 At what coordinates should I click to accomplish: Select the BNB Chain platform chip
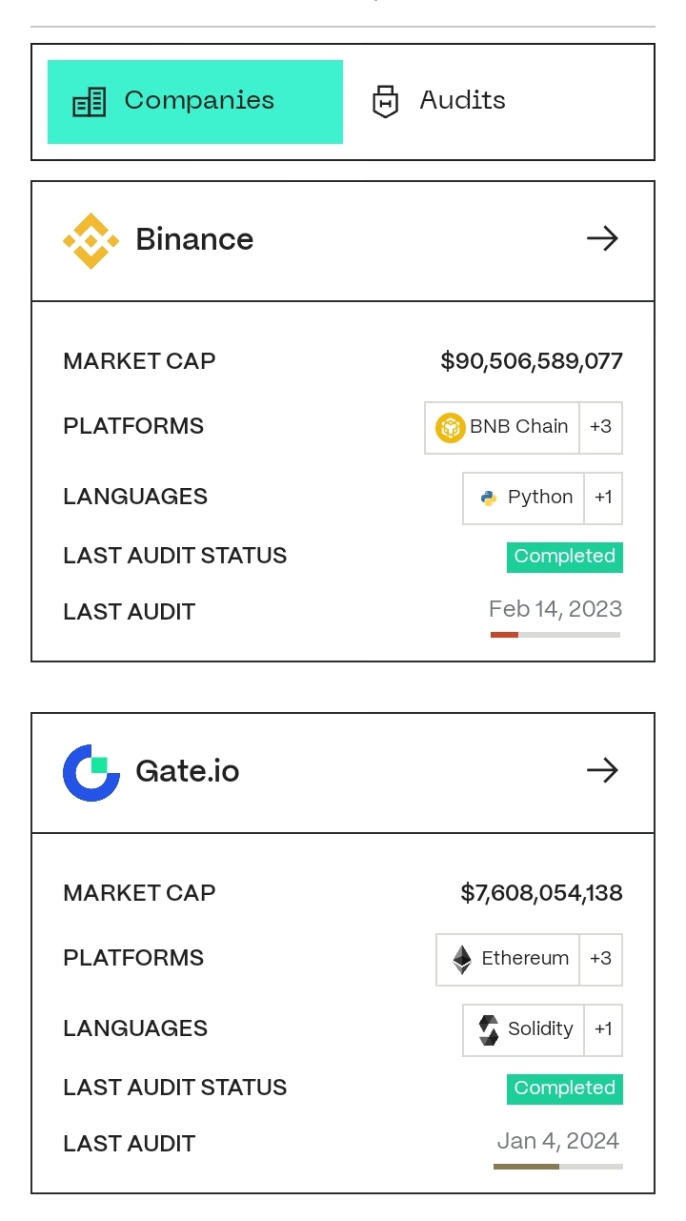502,428
